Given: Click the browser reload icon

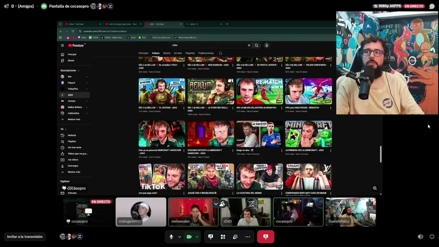Looking at the screenshot, I should point(73,31).
